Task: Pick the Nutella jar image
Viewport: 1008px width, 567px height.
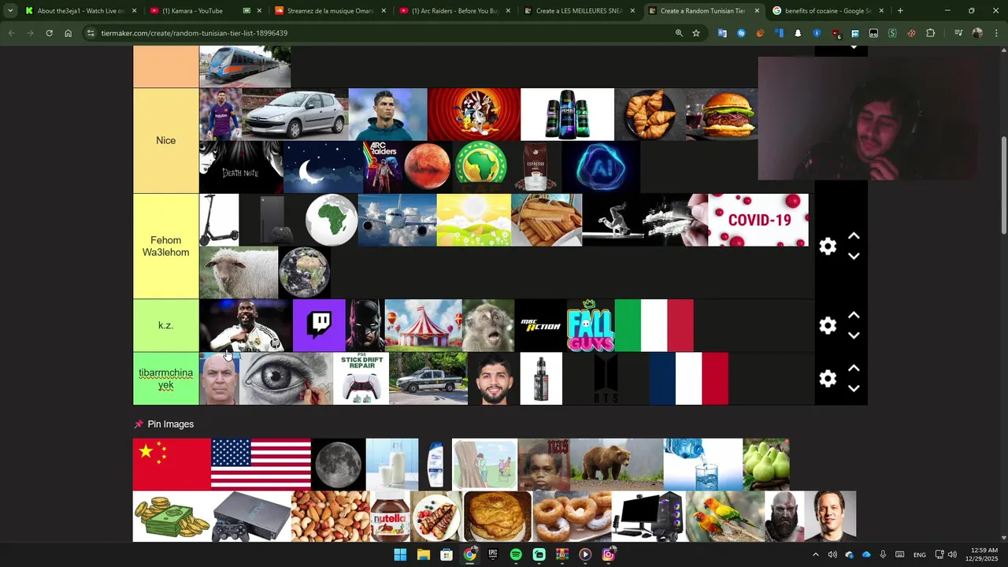Action: (390, 517)
